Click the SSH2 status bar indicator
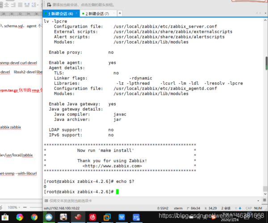This screenshot has height=223, width=268. [x=163, y=208]
